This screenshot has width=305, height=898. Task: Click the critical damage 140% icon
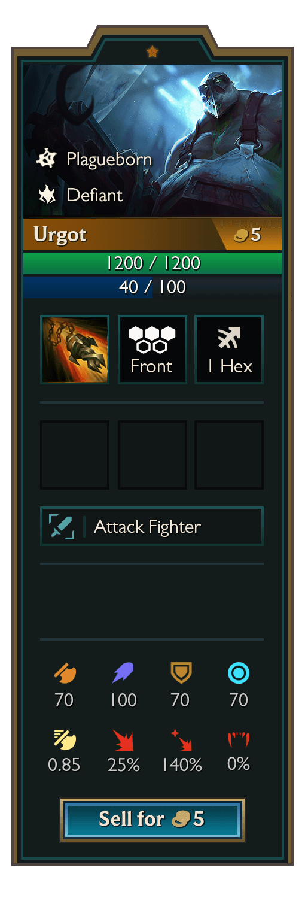[x=181, y=739]
